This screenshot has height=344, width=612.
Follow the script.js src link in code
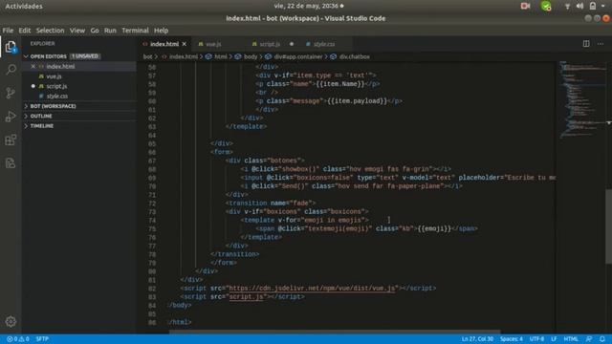247,296
